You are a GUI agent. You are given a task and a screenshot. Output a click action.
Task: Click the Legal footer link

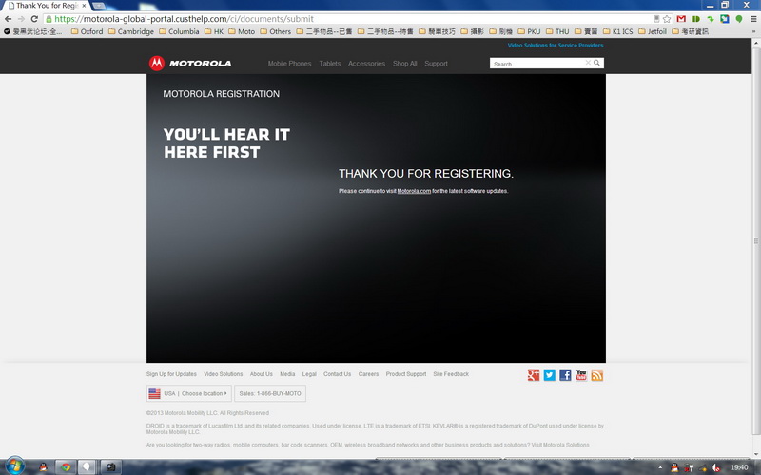[309, 374]
